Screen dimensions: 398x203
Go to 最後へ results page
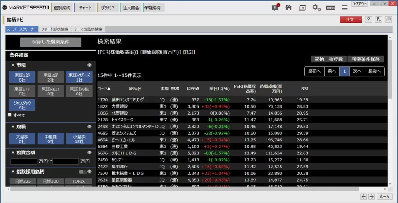(375, 71)
